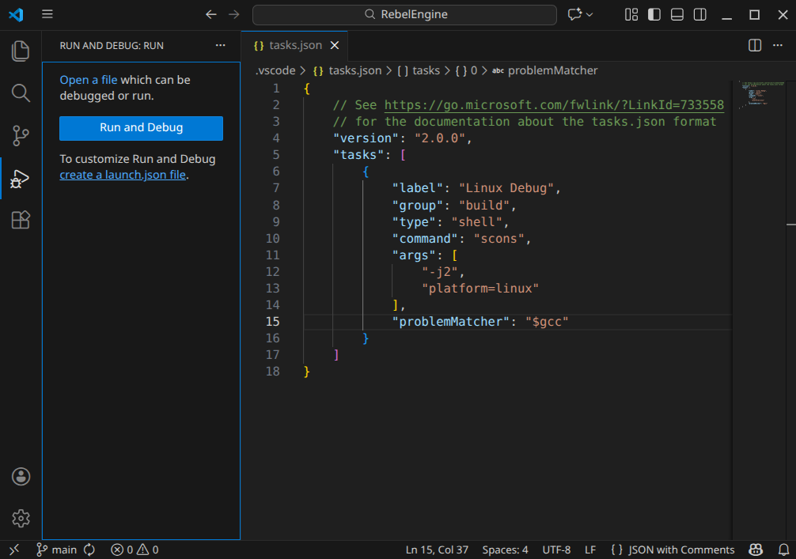Click the 'Open a file' link

[89, 80]
